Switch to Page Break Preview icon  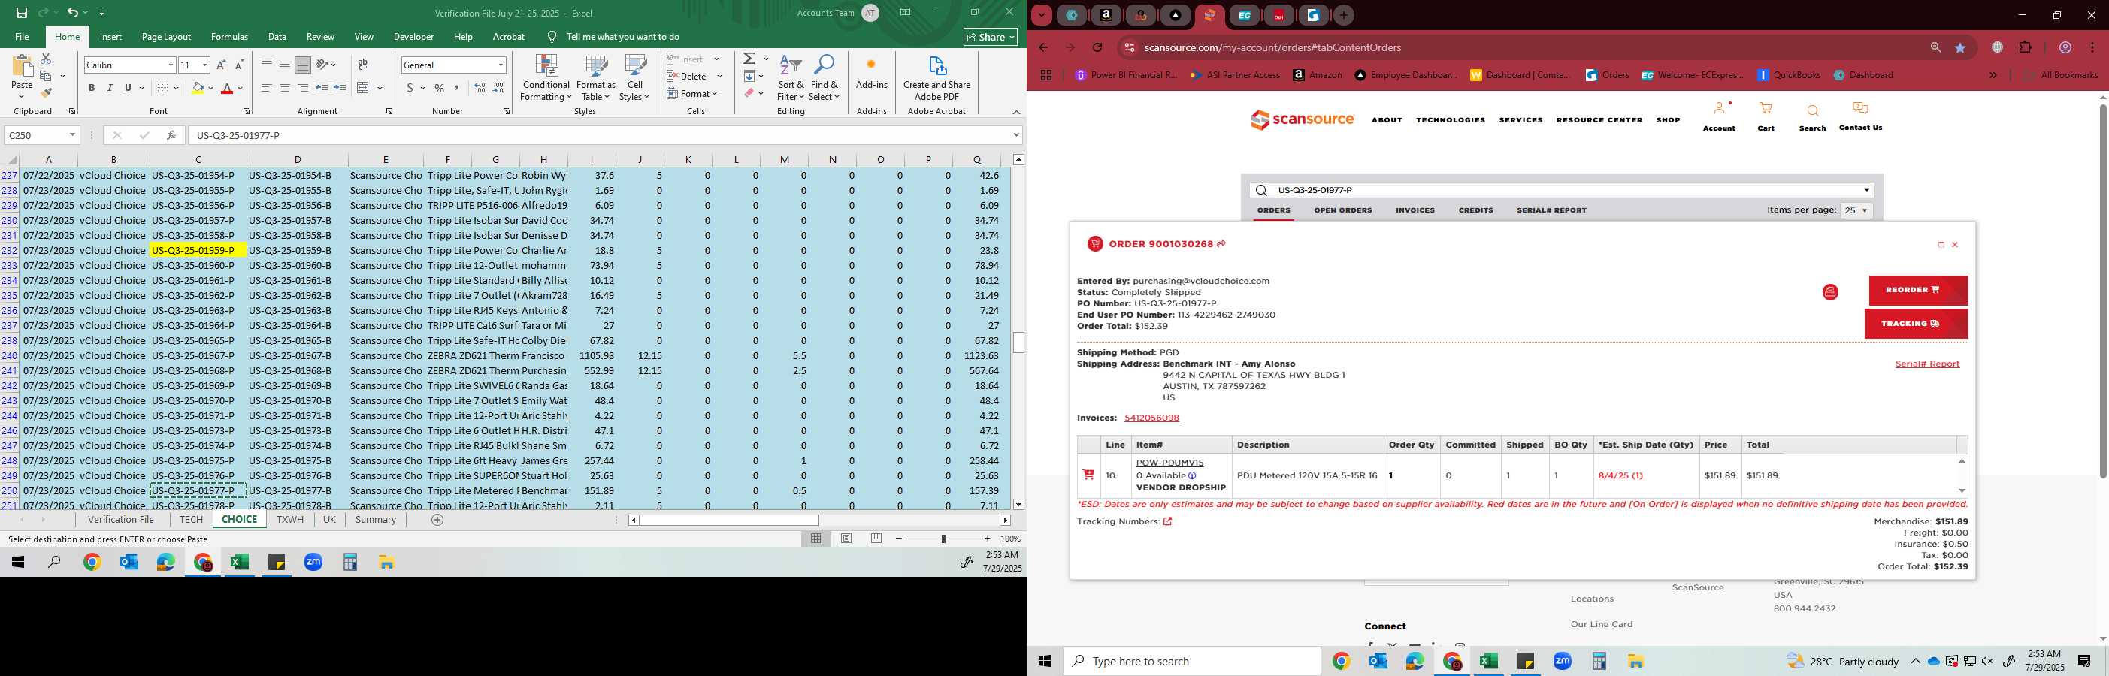pyautogui.click(x=876, y=539)
